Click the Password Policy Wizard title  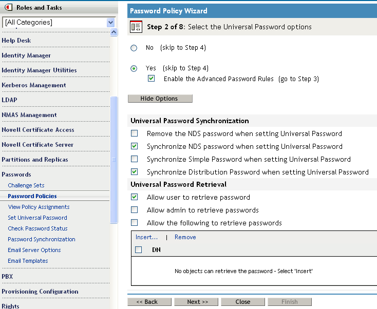point(168,11)
